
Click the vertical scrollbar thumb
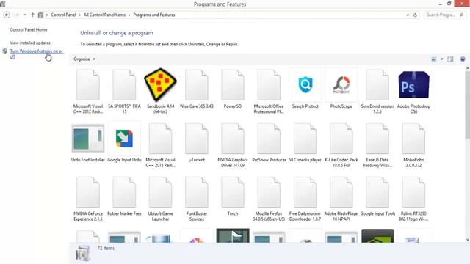[467, 105]
